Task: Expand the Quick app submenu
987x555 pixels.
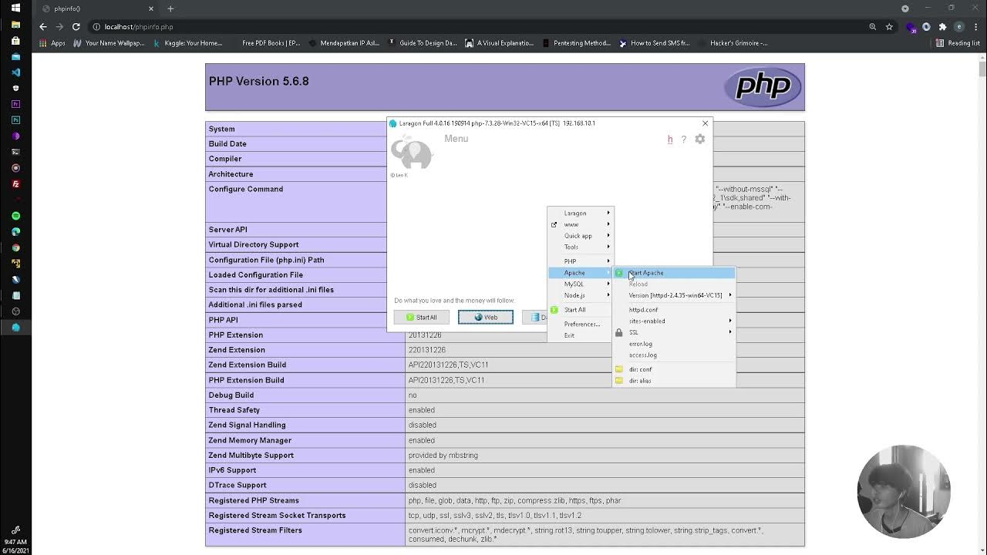Action: (x=580, y=236)
